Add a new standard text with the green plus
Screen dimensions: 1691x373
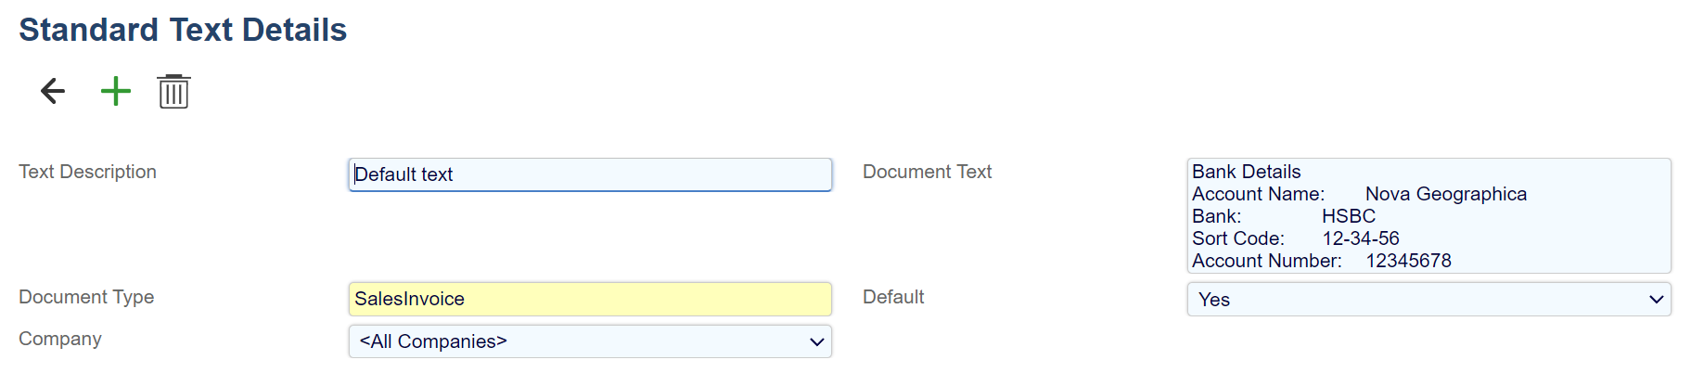tap(116, 91)
